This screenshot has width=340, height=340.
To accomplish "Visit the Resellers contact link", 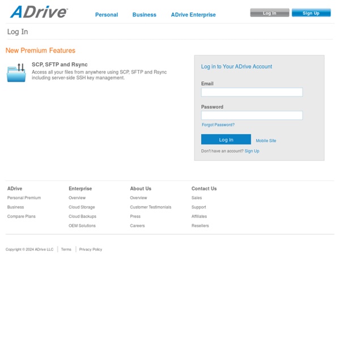I will click(x=200, y=226).
